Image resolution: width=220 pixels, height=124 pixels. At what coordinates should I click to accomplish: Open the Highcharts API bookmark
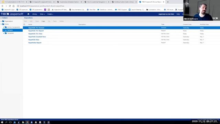tap(59, 10)
